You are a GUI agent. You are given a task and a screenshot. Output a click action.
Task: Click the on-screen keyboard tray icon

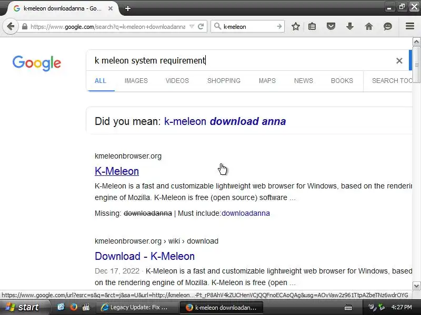point(348,307)
